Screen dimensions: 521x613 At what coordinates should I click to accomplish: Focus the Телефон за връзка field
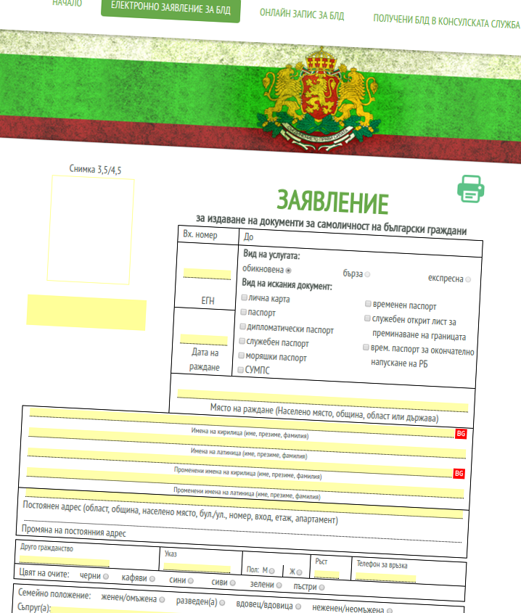(385, 577)
